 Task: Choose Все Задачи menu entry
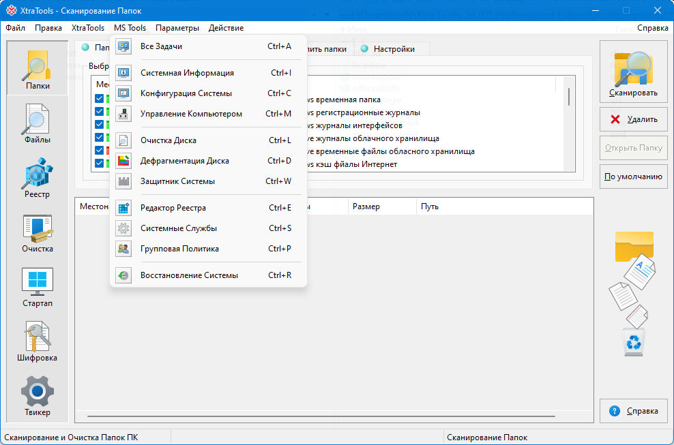click(209, 46)
